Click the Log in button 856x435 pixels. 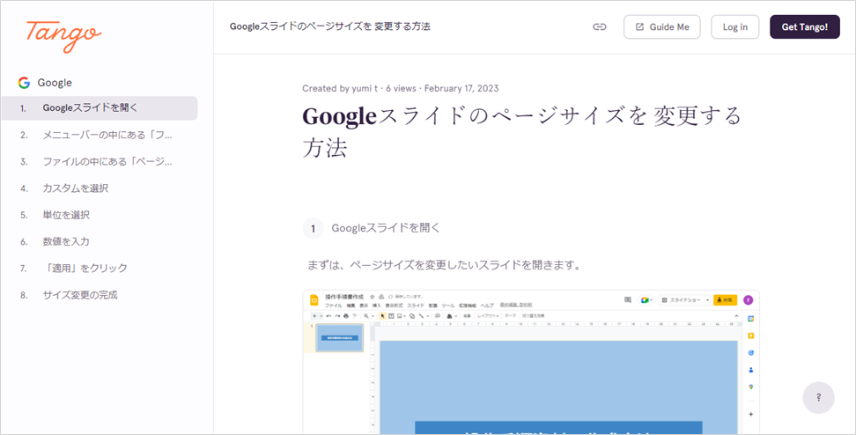(734, 26)
